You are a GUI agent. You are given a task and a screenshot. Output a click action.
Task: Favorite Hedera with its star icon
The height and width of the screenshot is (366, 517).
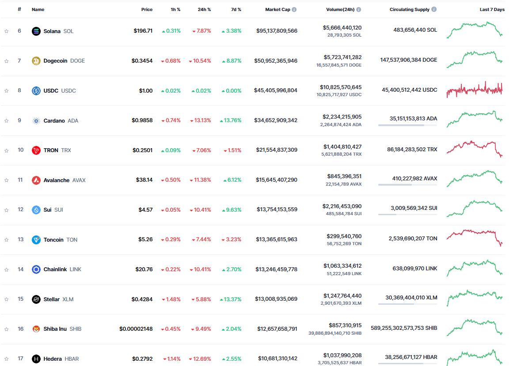(x=6, y=359)
